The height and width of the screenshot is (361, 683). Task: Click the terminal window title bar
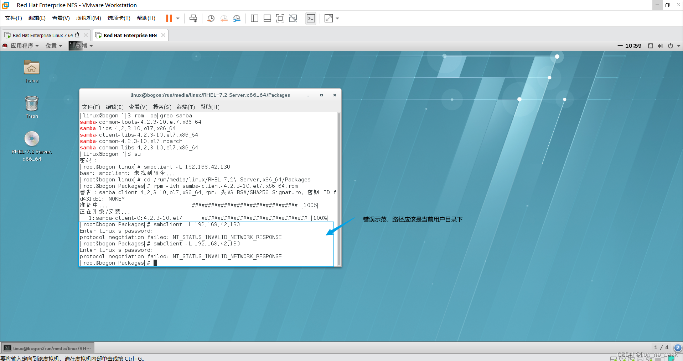coord(210,95)
